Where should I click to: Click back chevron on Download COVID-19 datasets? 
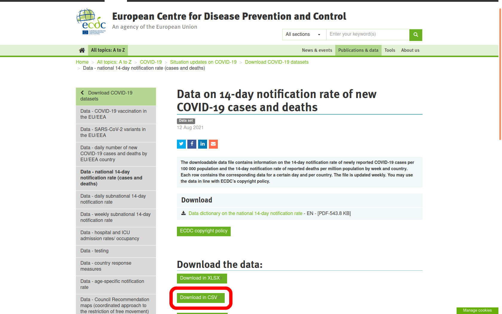[82, 93]
